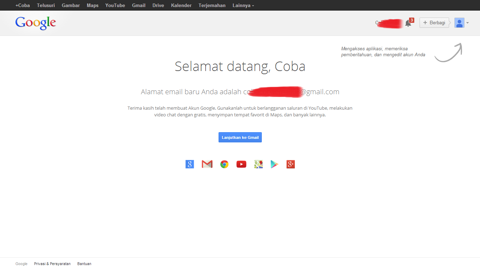Click the Google logo

point(35,23)
